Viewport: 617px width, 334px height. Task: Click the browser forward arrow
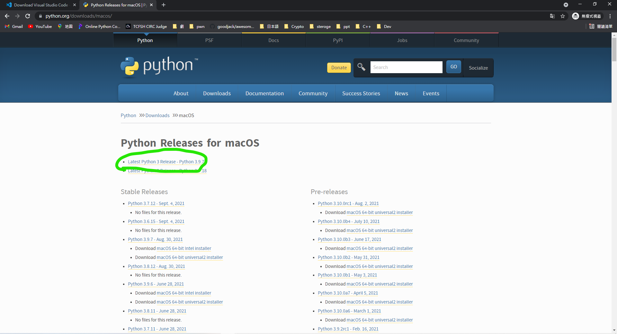pos(17,16)
